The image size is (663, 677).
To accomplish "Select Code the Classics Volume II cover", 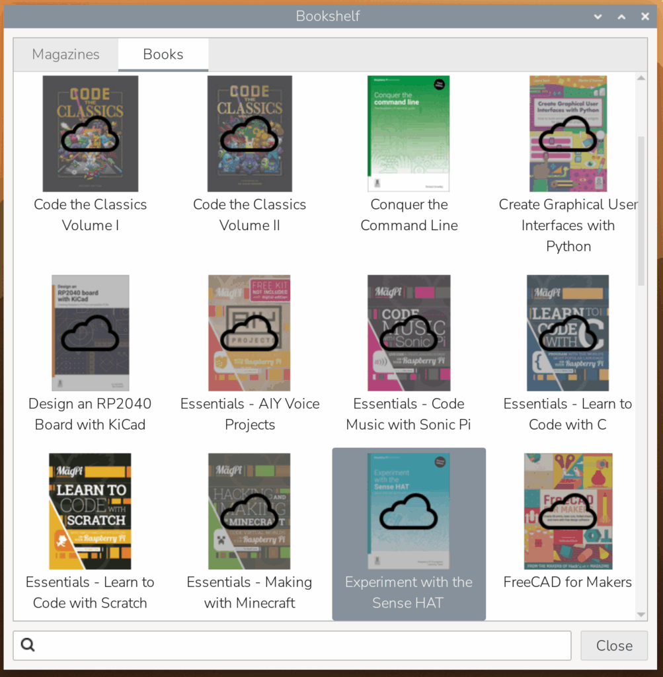I will click(x=249, y=134).
